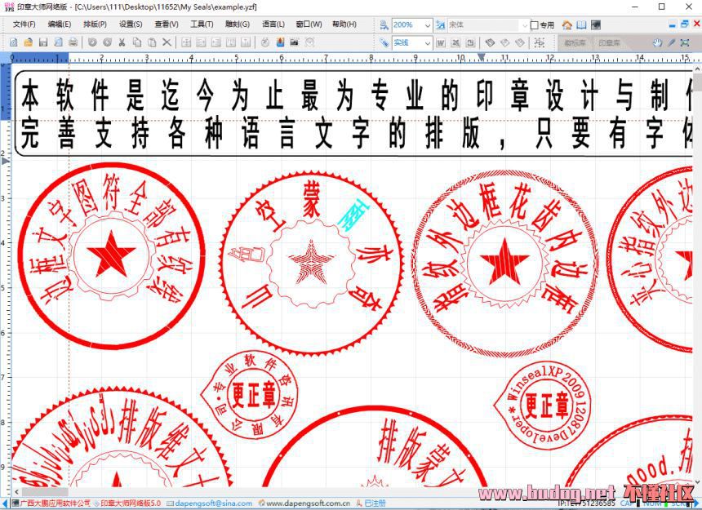Viewport: 702px width, 510px height.
Task: Minimize the inner document window
Action: tap(672, 24)
